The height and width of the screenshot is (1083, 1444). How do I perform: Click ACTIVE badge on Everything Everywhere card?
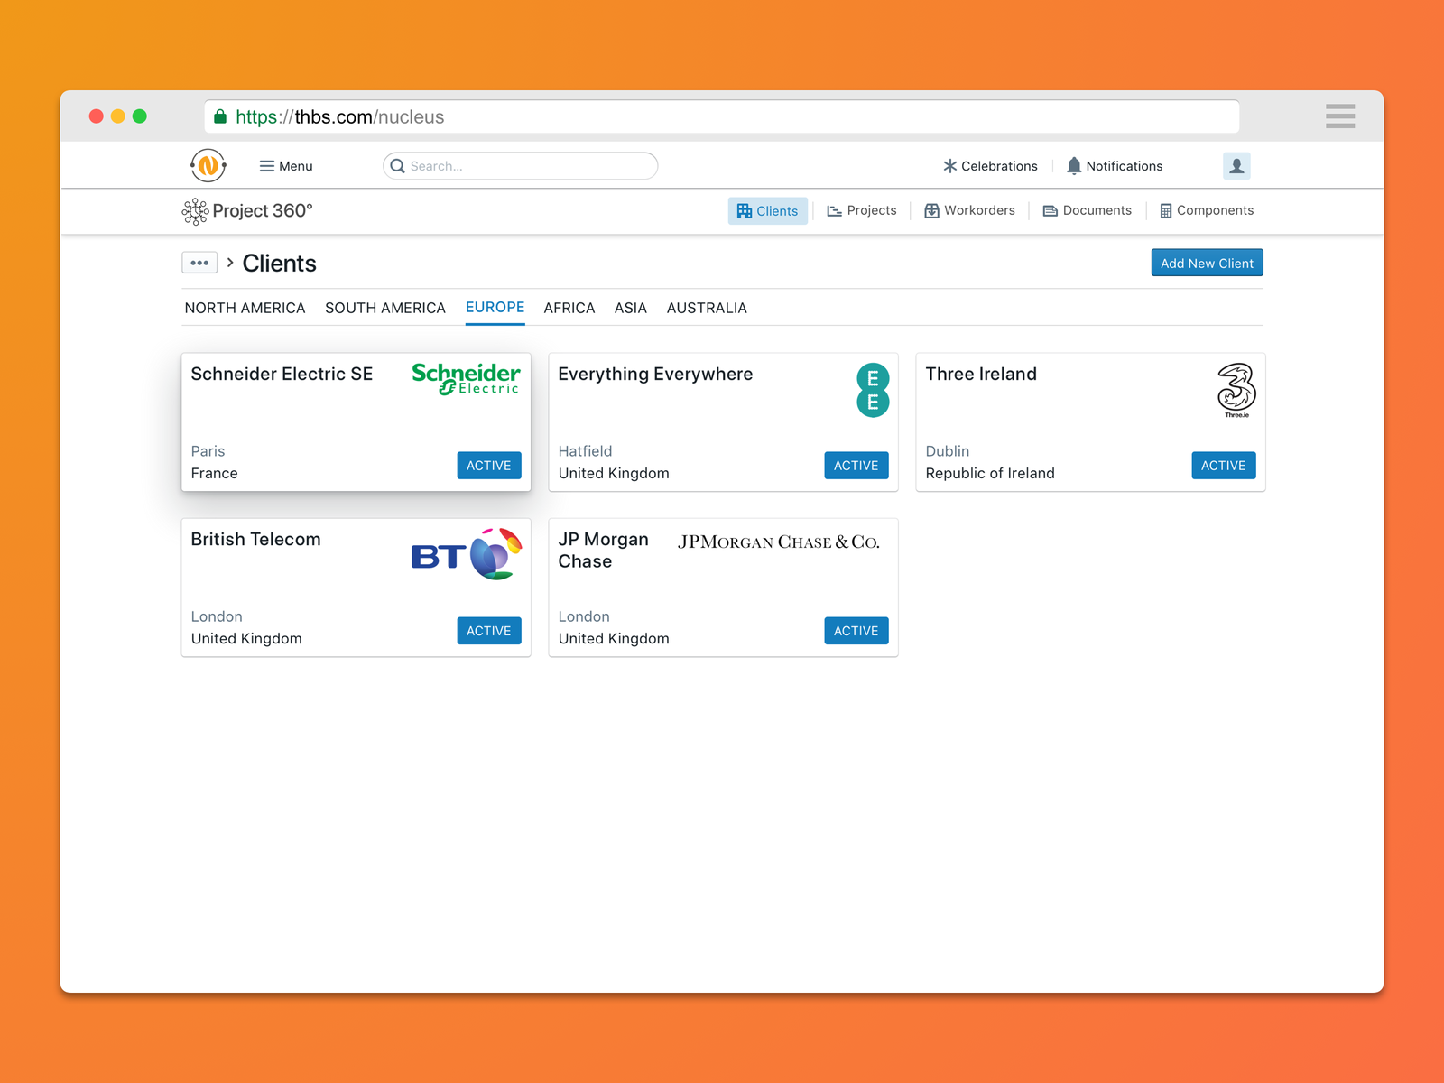856,466
